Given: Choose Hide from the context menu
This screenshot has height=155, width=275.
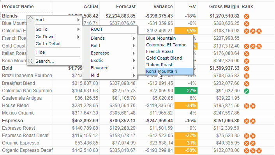Looking at the screenshot, I should tap(40, 52).
